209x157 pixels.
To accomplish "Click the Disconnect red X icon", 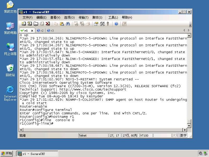I will click(48, 24).
